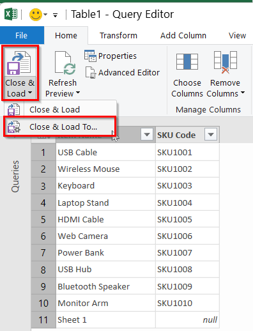Viewport: 253px width, 331px height.
Task: Open the File tab
Action: tap(22, 35)
